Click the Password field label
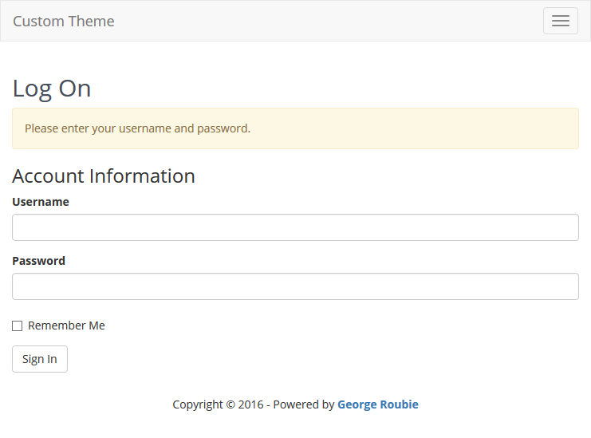The image size is (591, 438). click(39, 261)
